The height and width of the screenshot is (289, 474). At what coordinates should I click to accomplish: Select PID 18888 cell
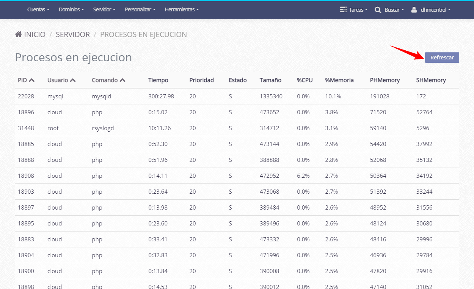26,160
